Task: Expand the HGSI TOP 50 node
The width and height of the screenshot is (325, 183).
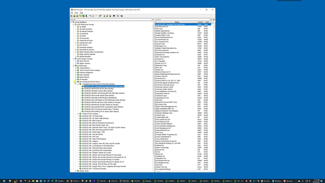Action: (76, 61)
